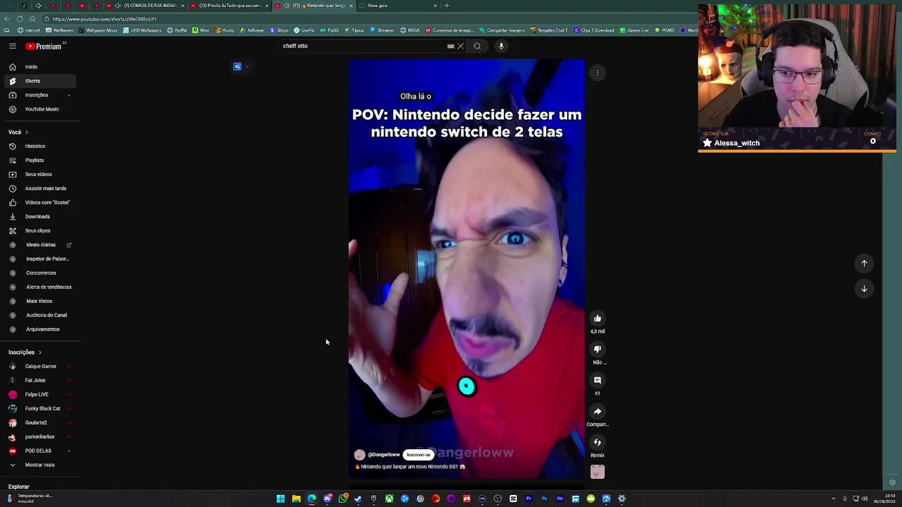Select Shorts in the sidebar

[39, 81]
